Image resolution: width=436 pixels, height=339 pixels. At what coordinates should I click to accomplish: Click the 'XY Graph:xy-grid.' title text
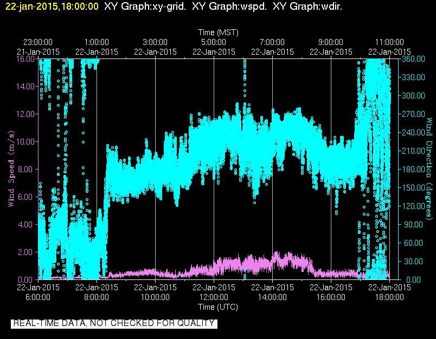145,6
